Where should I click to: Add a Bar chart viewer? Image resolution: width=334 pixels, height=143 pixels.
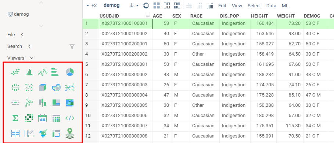pyautogui.click(x=55, y=72)
